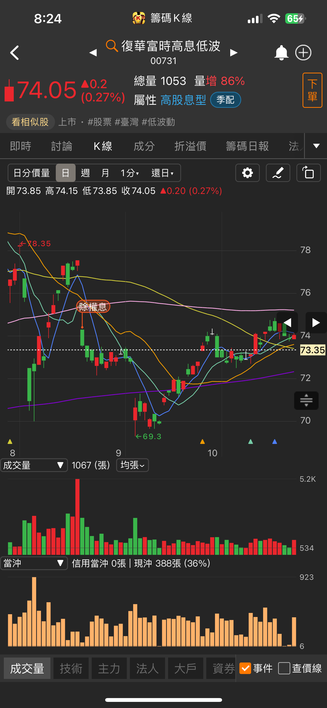327x708 pixels.
Task: Select the bottom 大戶 indicator tab
Action: (x=185, y=668)
